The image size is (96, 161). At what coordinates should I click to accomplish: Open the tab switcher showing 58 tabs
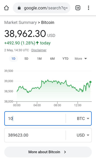pos(78,8)
